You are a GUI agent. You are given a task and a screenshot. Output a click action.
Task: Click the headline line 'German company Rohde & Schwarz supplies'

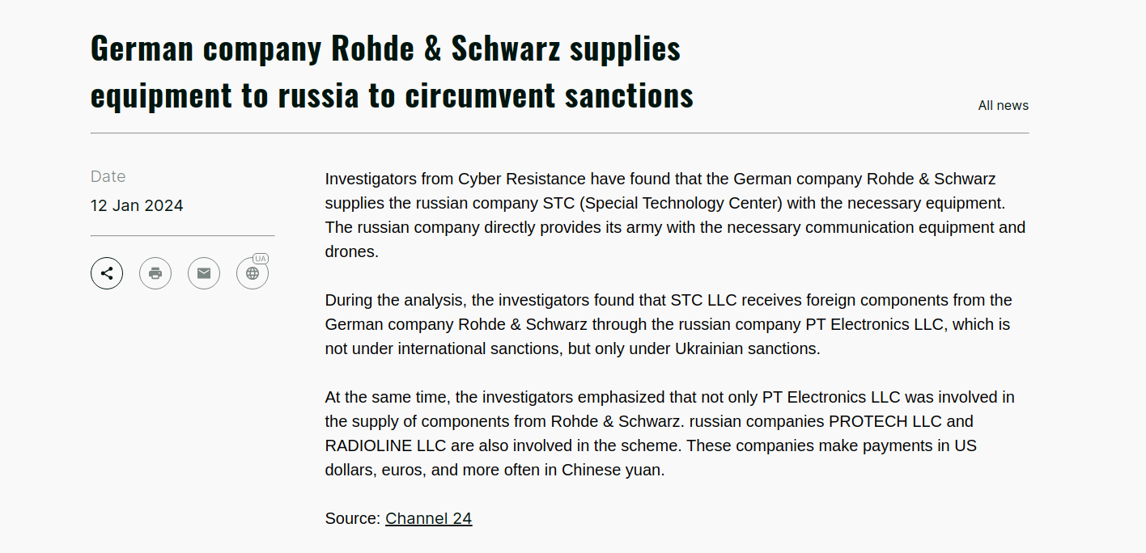click(385, 49)
